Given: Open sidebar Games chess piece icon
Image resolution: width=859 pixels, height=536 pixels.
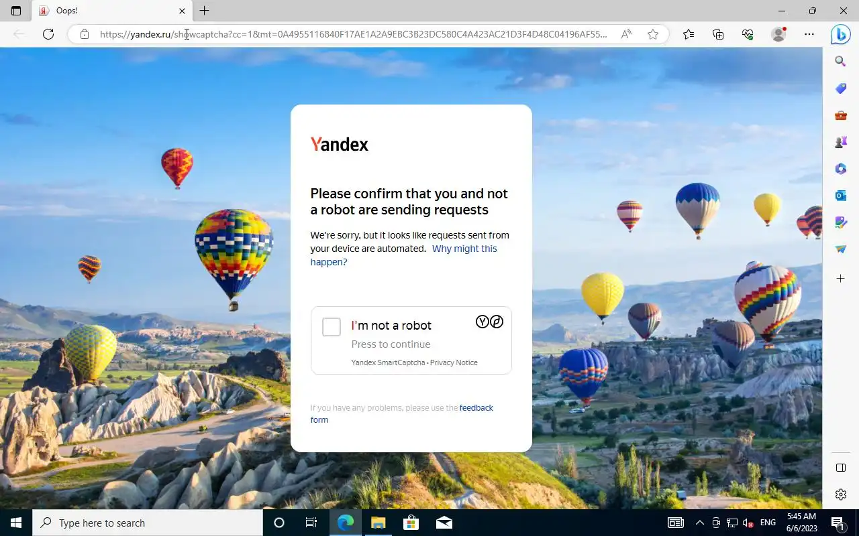Looking at the screenshot, I should [840, 142].
